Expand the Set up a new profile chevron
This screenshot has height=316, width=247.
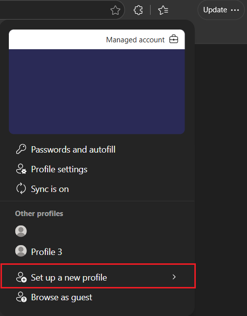pyautogui.click(x=174, y=277)
